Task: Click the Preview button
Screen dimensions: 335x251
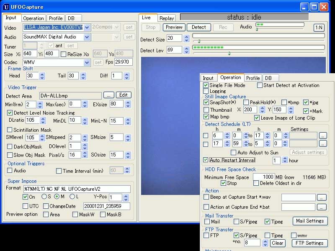Action: 174,27
